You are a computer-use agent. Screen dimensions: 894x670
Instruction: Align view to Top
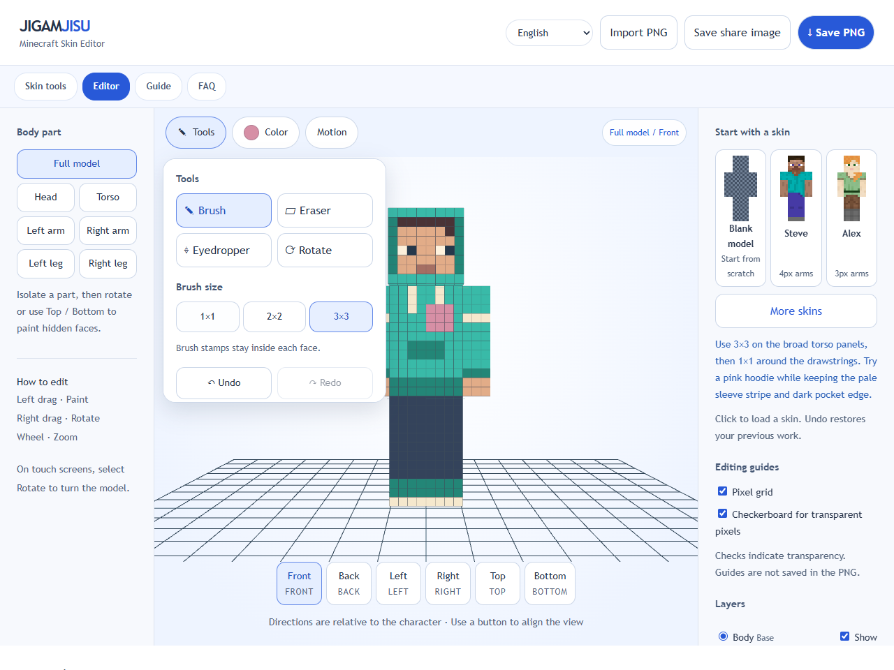[x=497, y=583]
